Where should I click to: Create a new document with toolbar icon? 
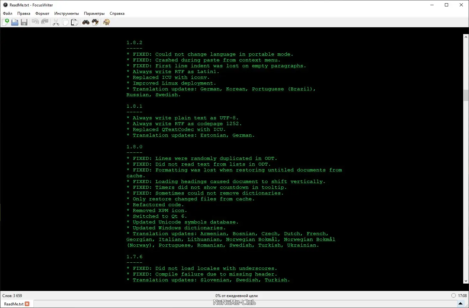[x=5, y=22]
